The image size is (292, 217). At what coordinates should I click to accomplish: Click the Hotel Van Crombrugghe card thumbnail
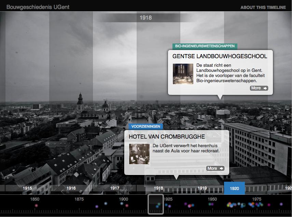tap(139, 154)
